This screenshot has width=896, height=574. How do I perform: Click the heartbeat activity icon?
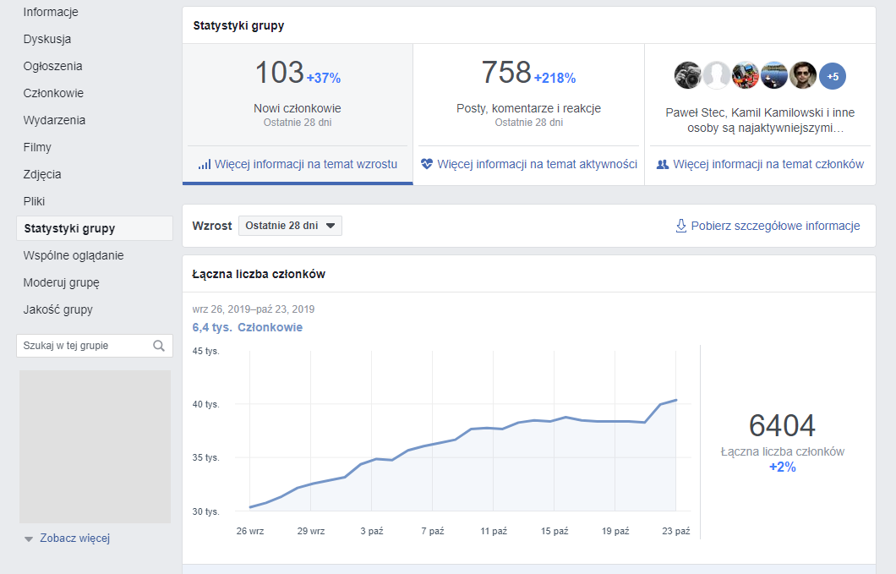(x=427, y=164)
